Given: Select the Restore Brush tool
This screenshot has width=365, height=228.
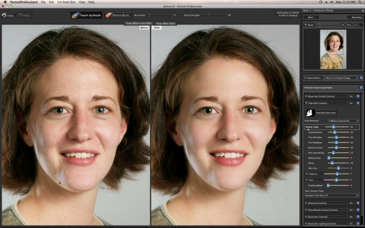Looking at the screenshot, I should [x=118, y=15].
